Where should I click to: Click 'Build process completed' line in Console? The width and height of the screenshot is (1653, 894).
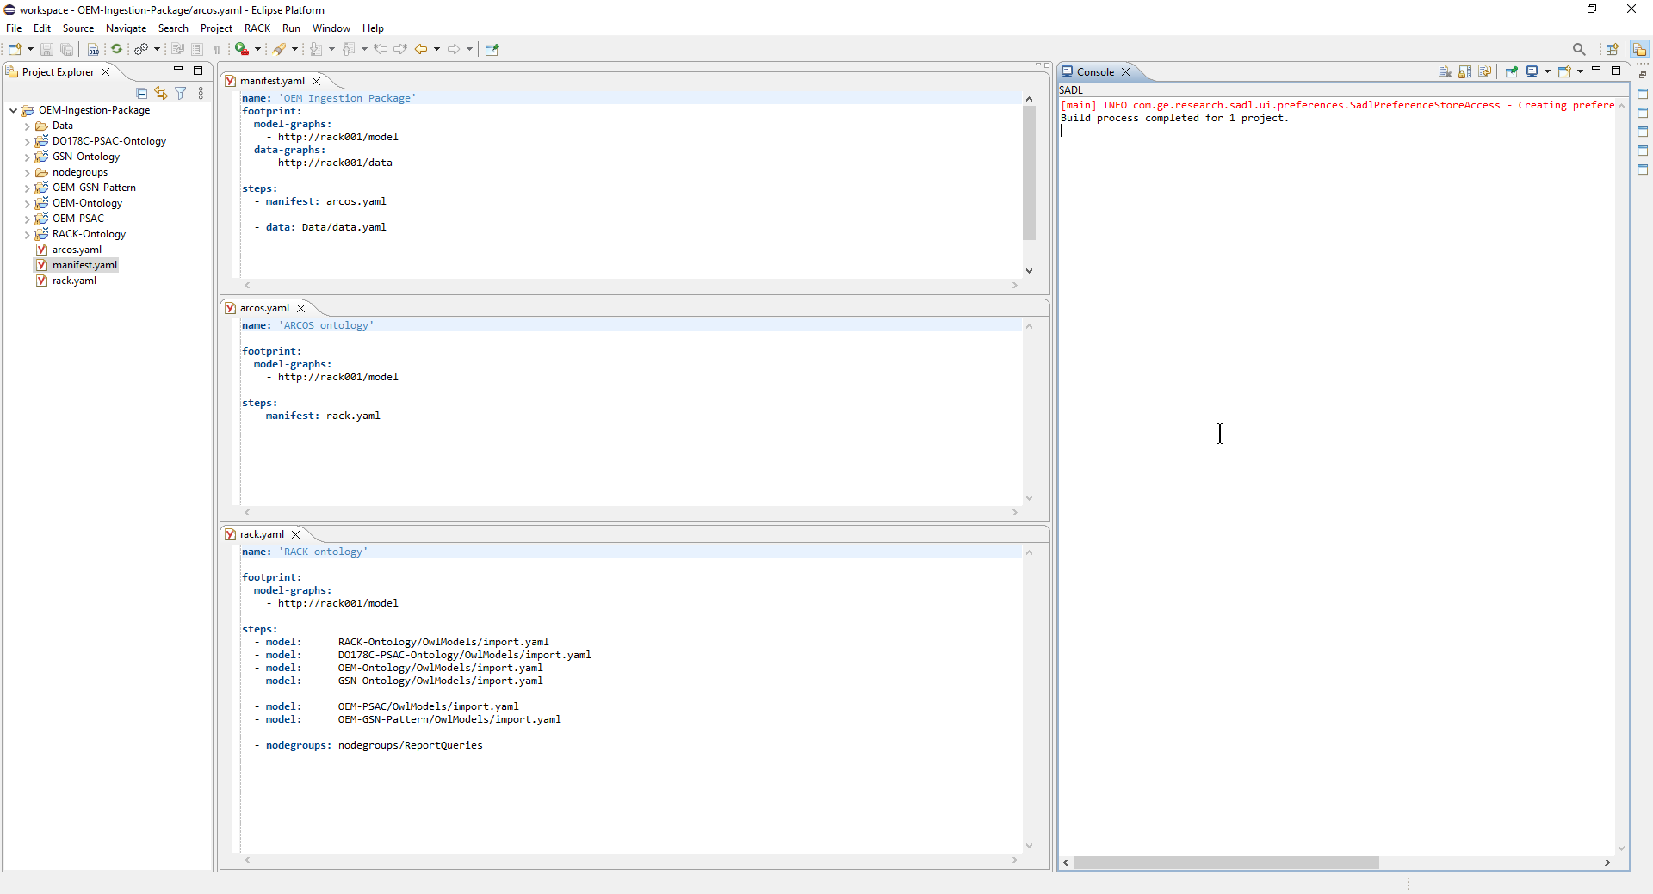1174,118
